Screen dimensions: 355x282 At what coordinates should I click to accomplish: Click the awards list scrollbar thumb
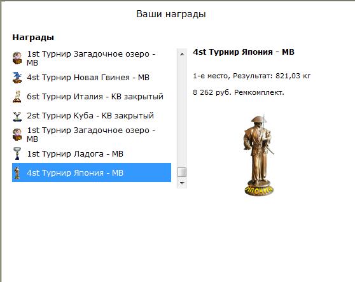click(x=182, y=172)
